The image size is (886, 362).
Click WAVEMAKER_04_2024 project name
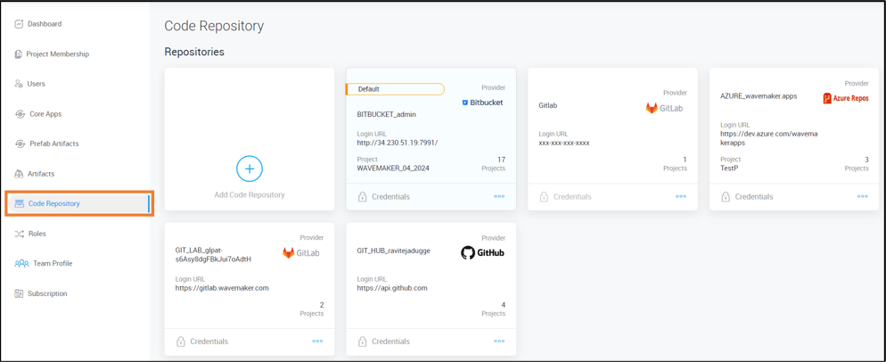393,168
